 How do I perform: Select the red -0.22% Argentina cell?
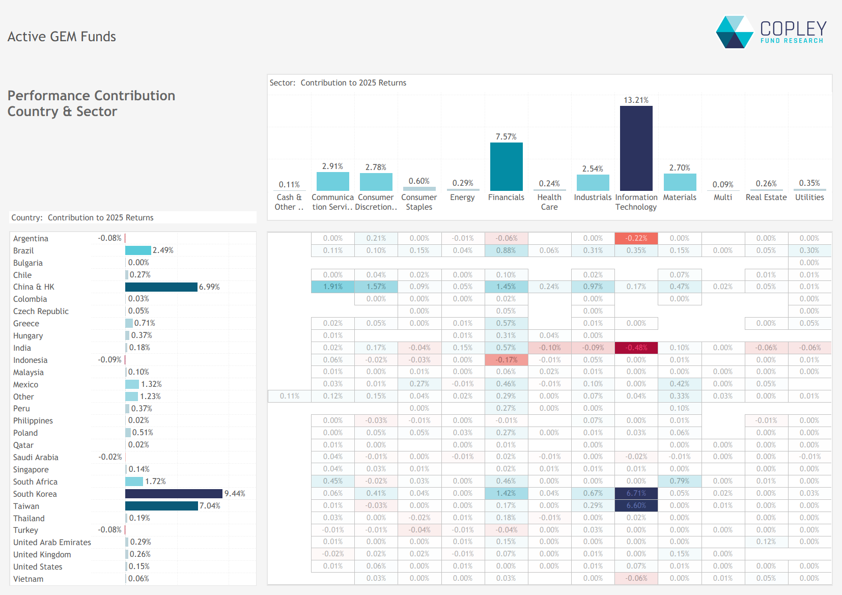pyautogui.click(x=636, y=238)
